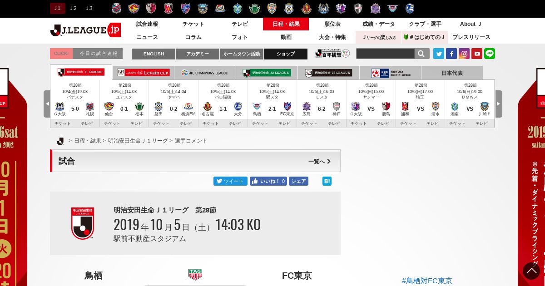Viewport: 545px width, 286px height.
Task: Select the 天皇杯 JFA scoreboard tab
Action: [x=390, y=73]
